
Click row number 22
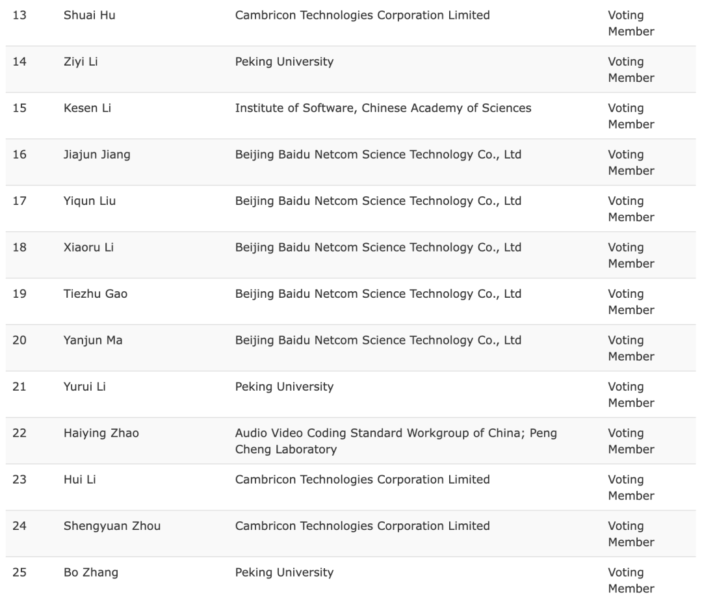(19, 433)
